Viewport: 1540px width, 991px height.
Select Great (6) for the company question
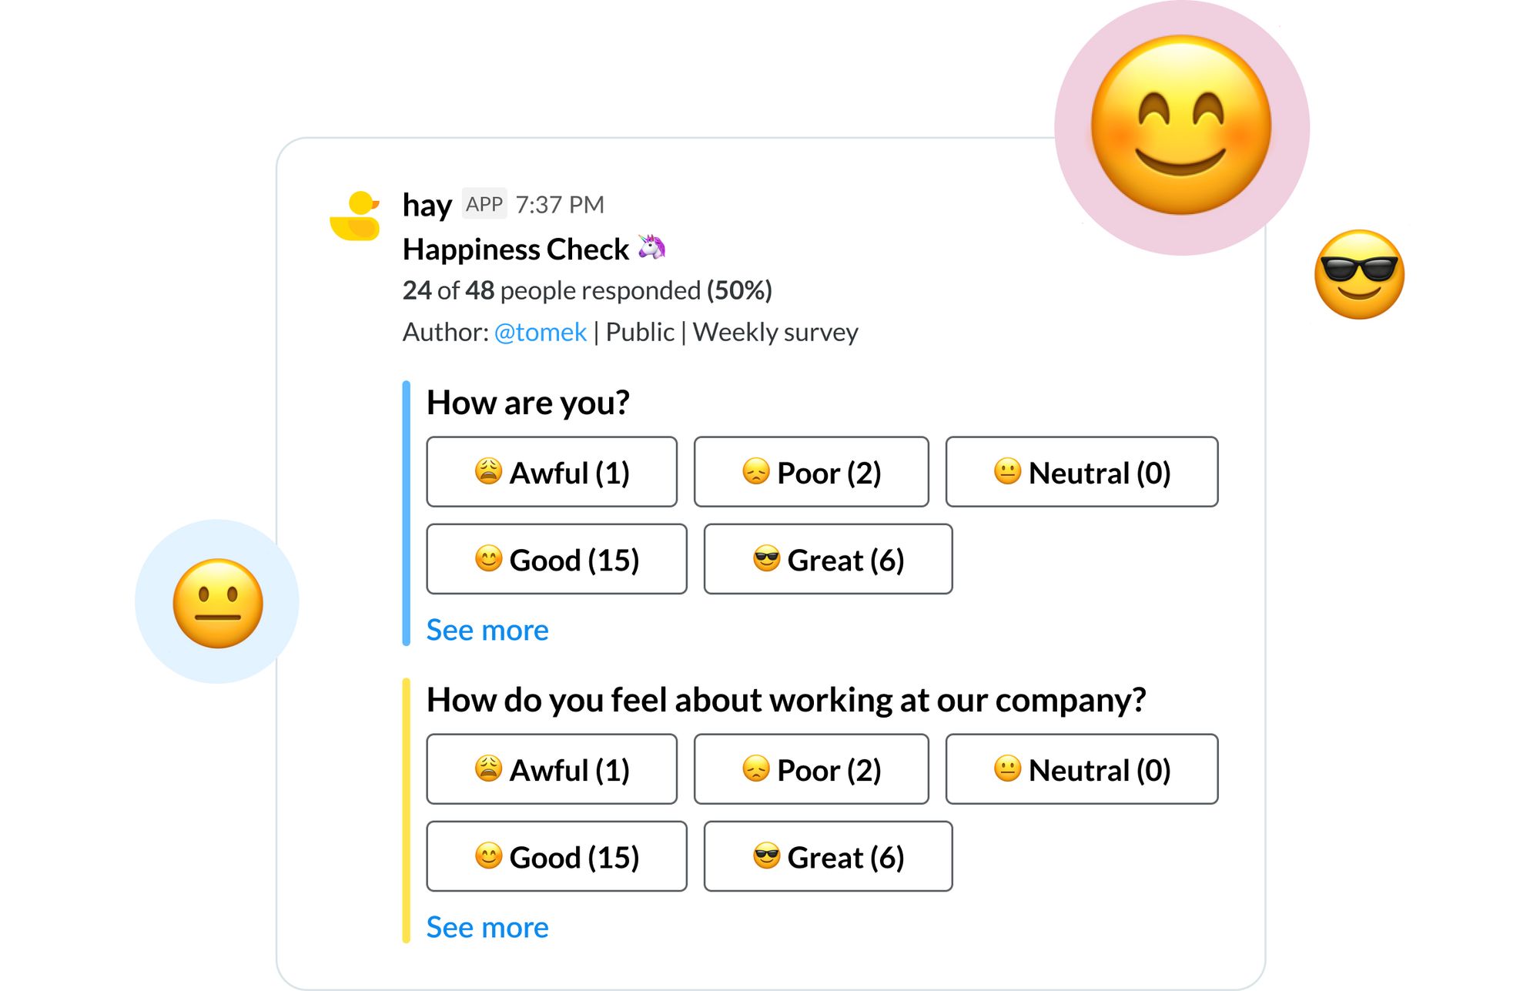[829, 856]
